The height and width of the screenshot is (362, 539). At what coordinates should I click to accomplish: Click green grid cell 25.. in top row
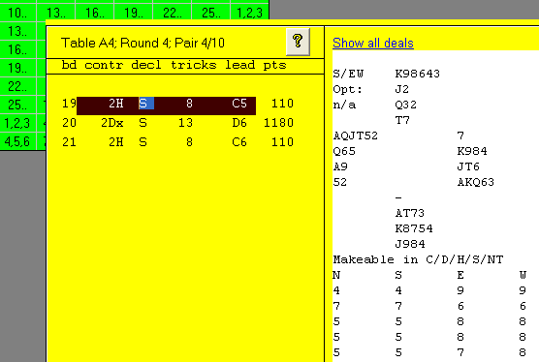[211, 13]
